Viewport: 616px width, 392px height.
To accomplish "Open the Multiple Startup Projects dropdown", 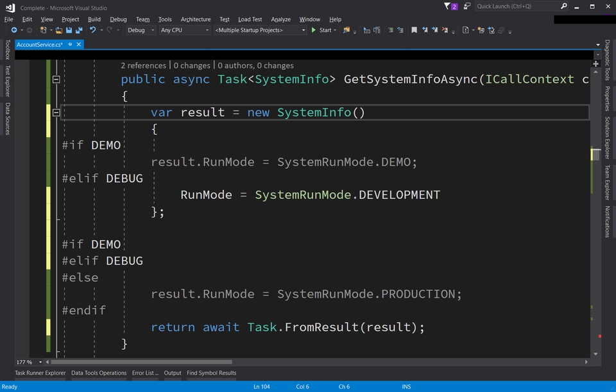I will (x=260, y=30).
